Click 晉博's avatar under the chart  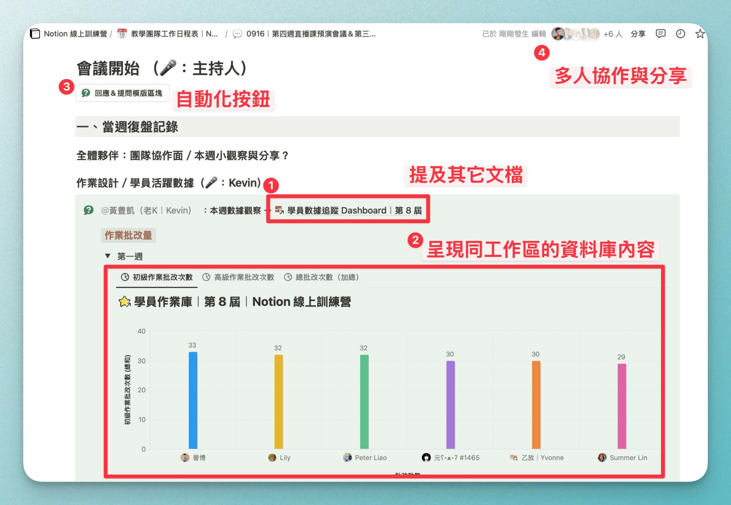pos(185,458)
